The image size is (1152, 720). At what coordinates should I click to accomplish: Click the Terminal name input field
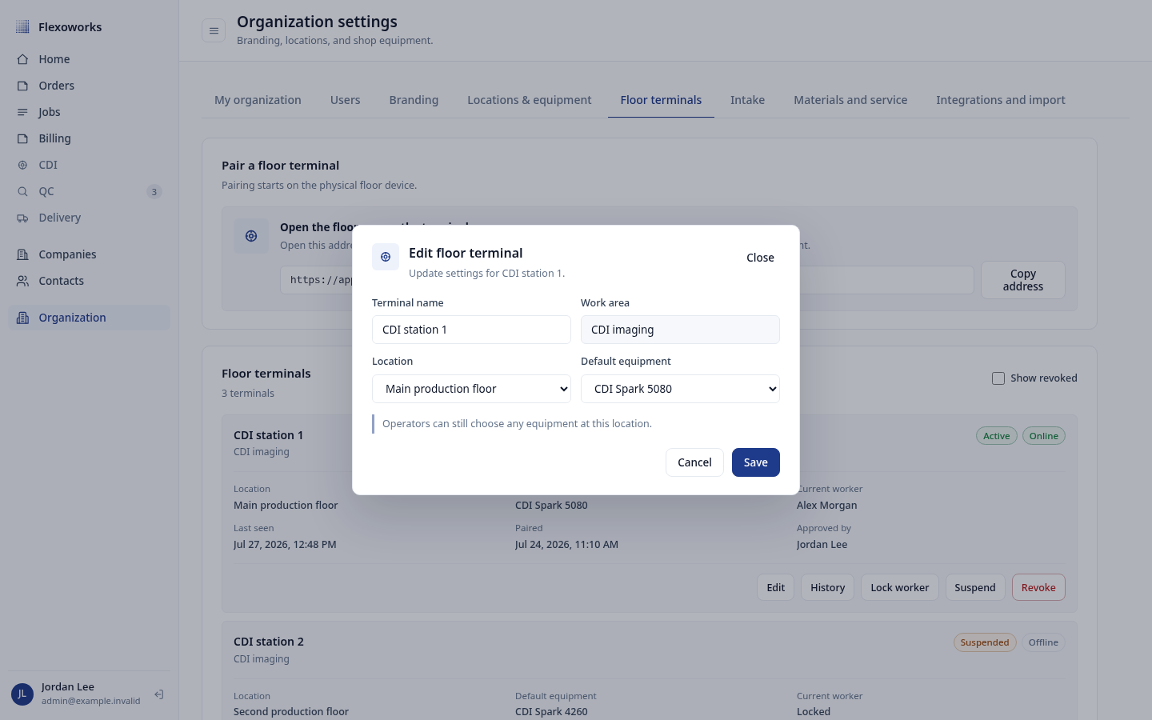pyautogui.click(x=471, y=330)
